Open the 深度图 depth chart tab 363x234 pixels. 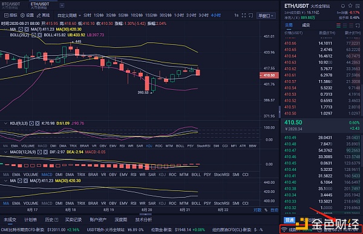pyautogui.click(x=121, y=219)
